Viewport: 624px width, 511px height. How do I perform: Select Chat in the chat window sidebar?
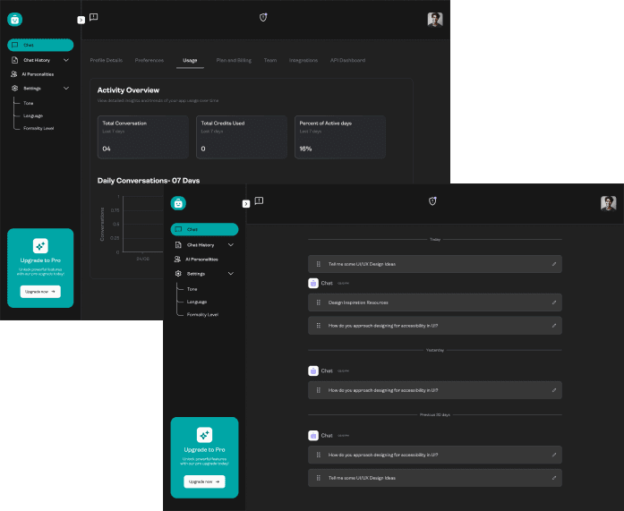pyautogui.click(x=204, y=229)
